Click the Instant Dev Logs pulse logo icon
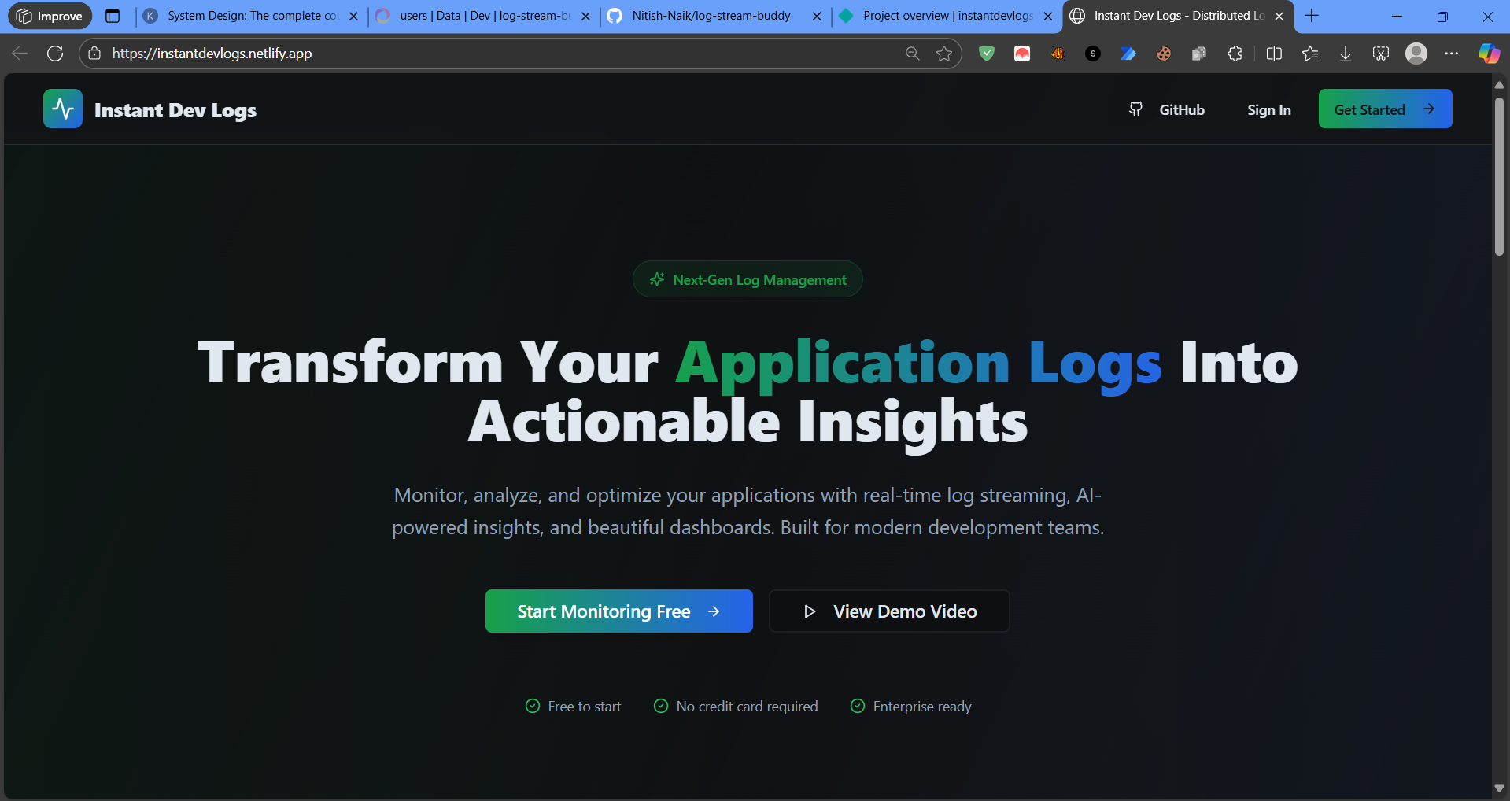Image resolution: width=1510 pixels, height=801 pixels. pos(63,109)
